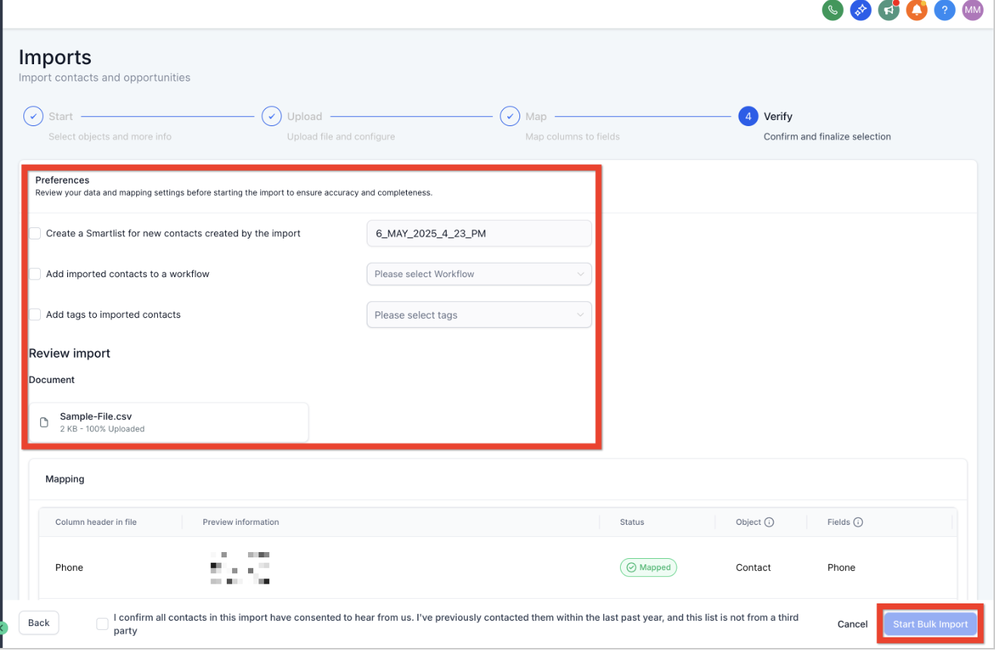995x651 pixels.
Task: Click the Document label
Action: coord(51,380)
